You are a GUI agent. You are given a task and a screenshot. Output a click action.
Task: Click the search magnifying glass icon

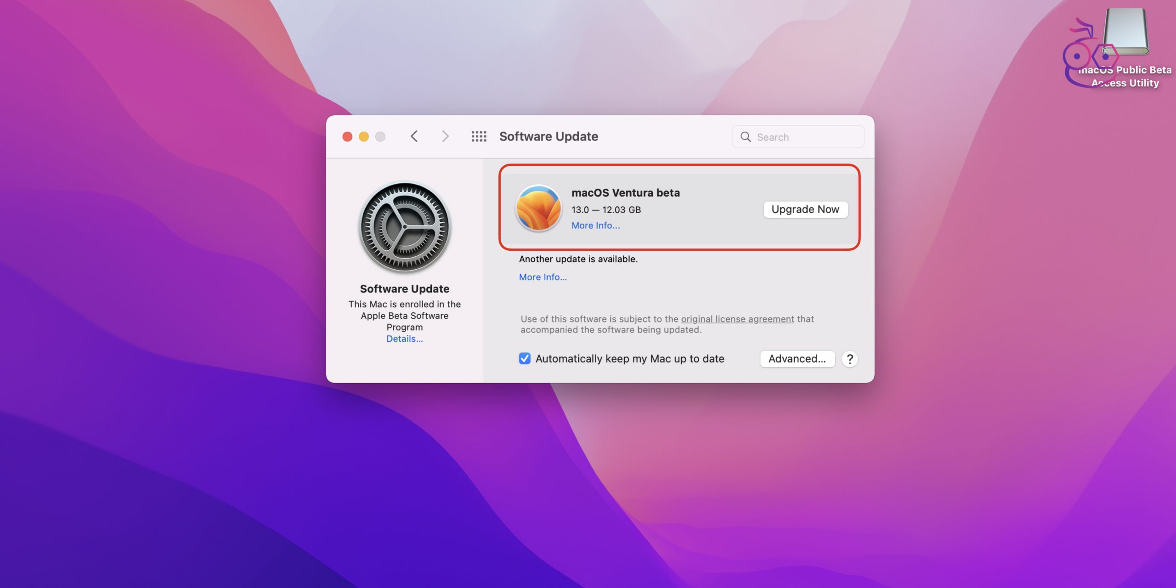[746, 137]
